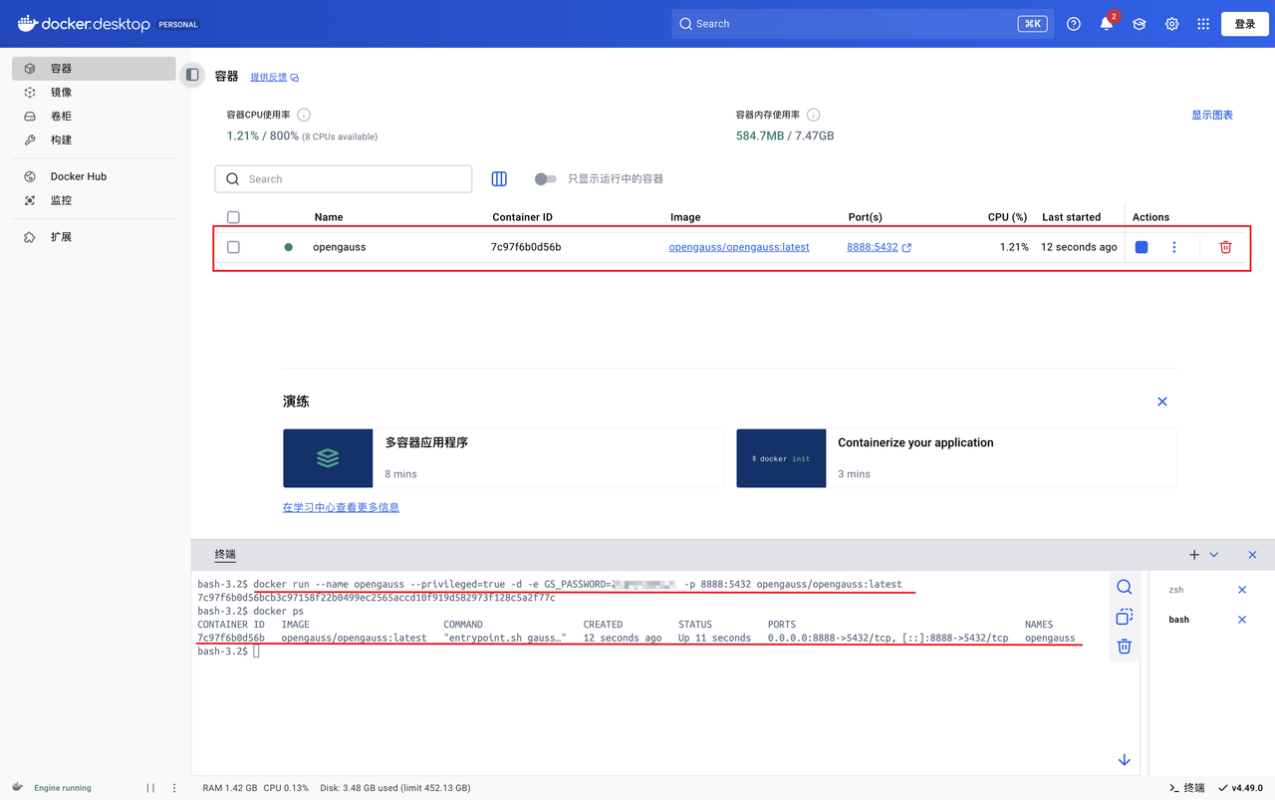Select 容器 in the sidebar
This screenshot has height=800, width=1275.
coord(94,69)
